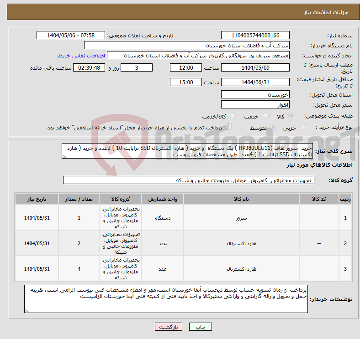Choose the کالا/خدمت radio option
The image size is (360, 339).
pyautogui.click(x=233, y=117)
